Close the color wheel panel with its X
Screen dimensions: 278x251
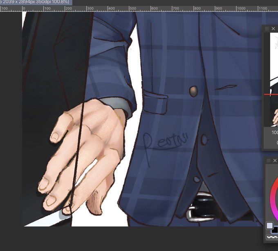pyautogui.click(x=275, y=161)
